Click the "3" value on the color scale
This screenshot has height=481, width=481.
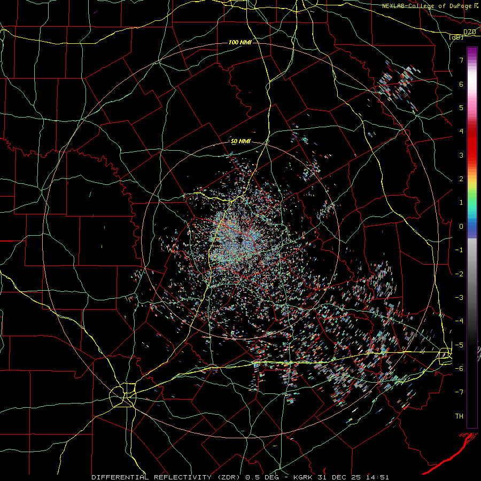pyautogui.click(x=461, y=155)
